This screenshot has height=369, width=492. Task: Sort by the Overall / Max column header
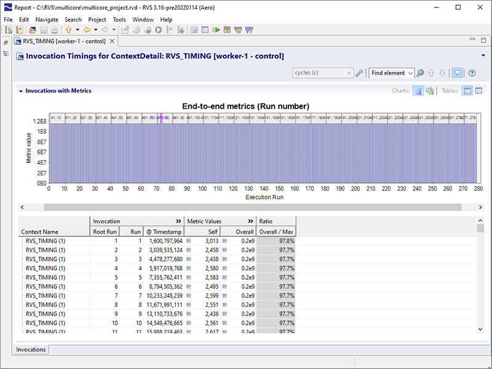click(x=276, y=232)
